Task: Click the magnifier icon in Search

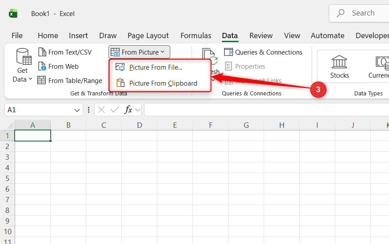Action: pyautogui.click(x=341, y=13)
